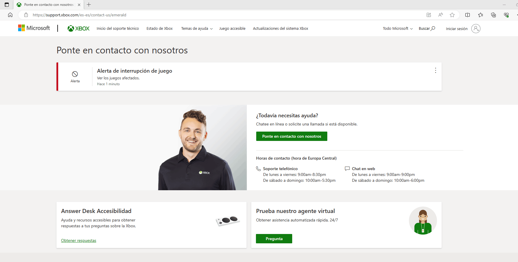Expand Todo Microsoft dropdown
Image resolution: width=518 pixels, height=262 pixels.
398,28
